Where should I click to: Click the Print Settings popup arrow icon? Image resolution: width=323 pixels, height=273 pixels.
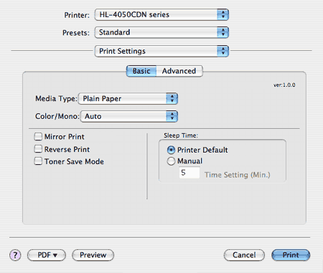pos(223,51)
